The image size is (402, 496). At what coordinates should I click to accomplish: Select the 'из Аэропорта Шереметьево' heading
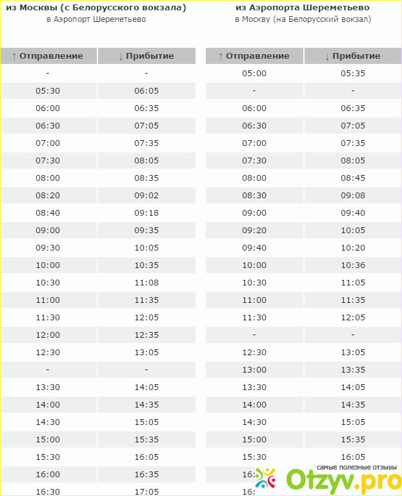pyautogui.click(x=303, y=8)
